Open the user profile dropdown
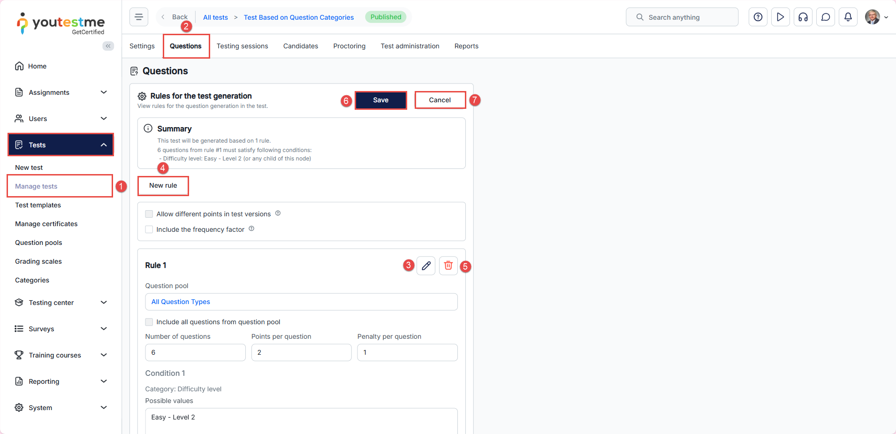The width and height of the screenshot is (896, 434). click(876, 17)
